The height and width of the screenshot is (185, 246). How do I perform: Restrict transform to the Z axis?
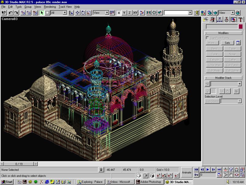[x=129, y=13]
